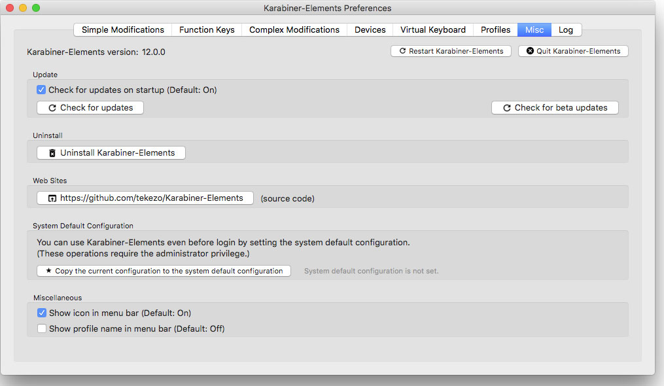This screenshot has height=386, width=664.
Task: Click the administrator privilege note text
Action: (x=143, y=254)
